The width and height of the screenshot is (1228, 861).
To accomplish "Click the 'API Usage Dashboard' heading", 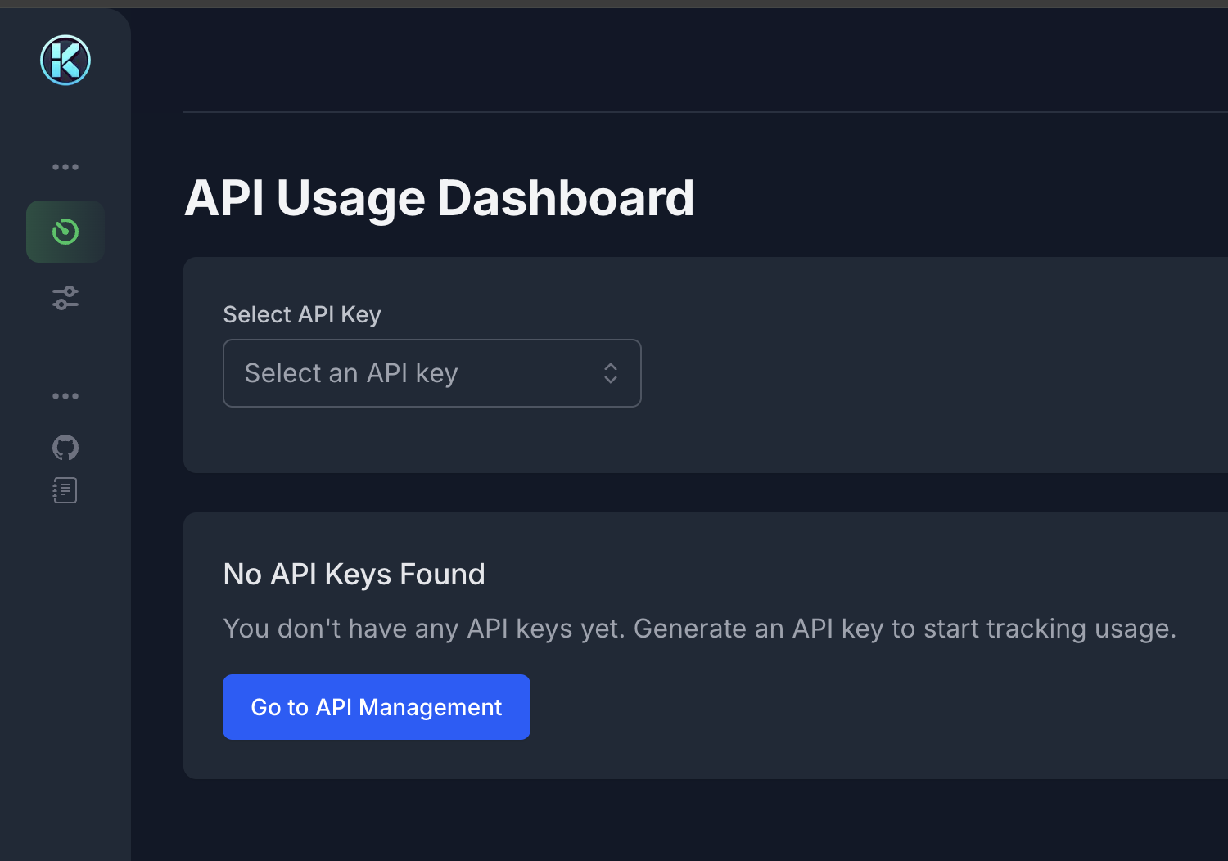I will [x=439, y=198].
